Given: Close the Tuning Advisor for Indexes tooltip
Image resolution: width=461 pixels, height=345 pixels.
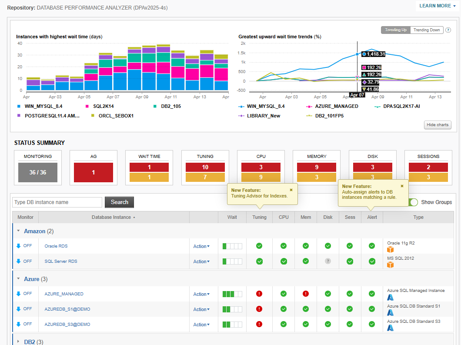Looking at the screenshot, I should pos(291,190).
